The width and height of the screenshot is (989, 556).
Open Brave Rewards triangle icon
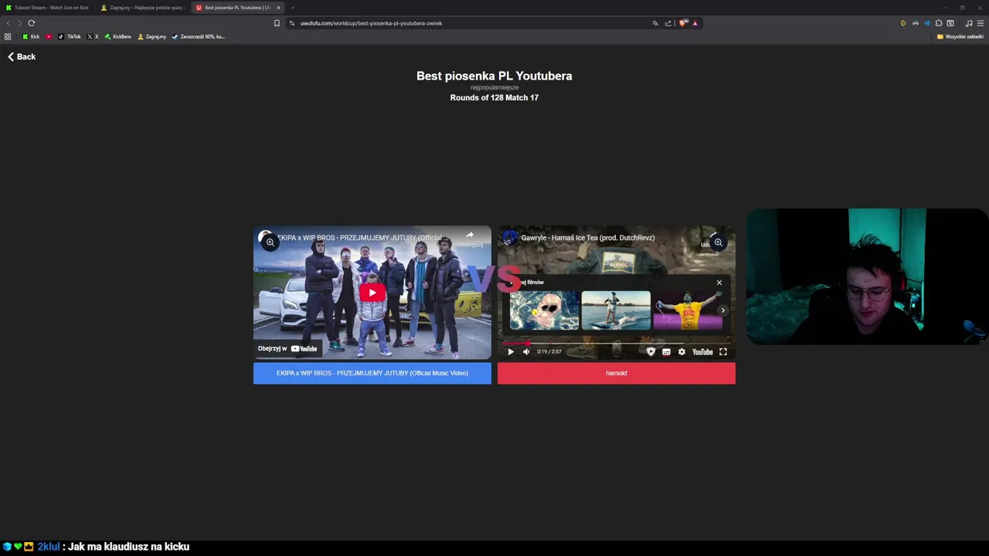coord(695,23)
